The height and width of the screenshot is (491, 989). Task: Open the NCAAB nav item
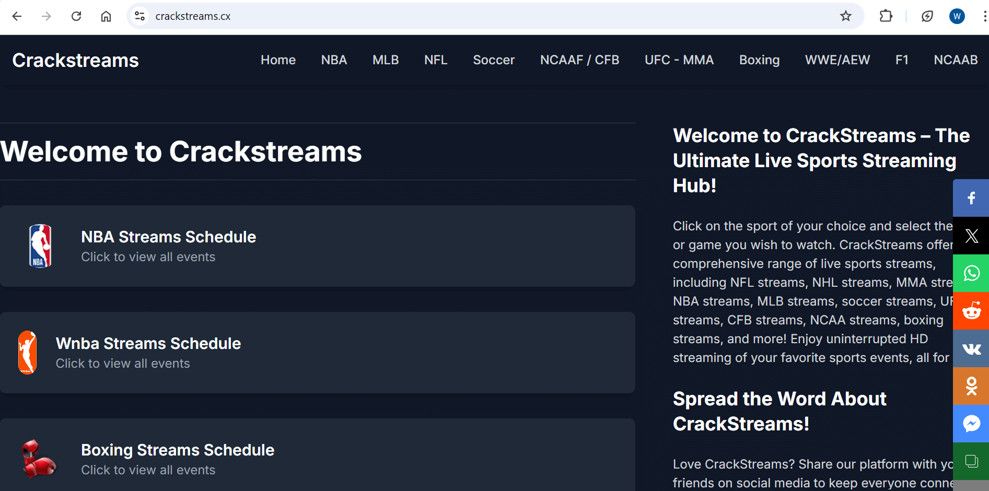coord(956,60)
